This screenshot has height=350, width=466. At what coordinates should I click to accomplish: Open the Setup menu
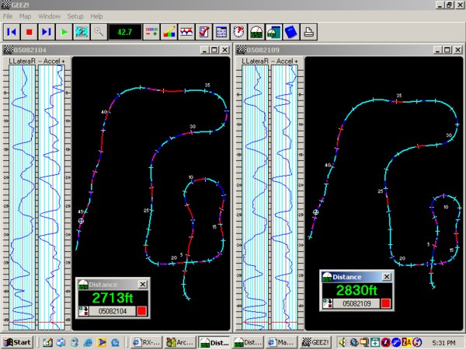click(x=75, y=16)
